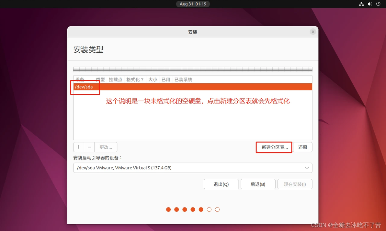Click the 后退(B) back button
This screenshot has height=231, width=386.
coord(258,184)
